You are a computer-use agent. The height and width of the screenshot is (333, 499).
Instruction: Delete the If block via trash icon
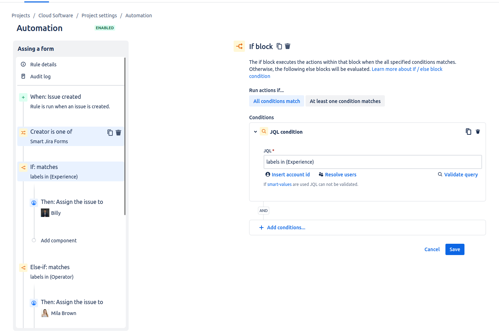[288, 46]
